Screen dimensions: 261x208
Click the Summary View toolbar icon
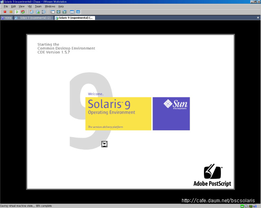pos(72,12)
